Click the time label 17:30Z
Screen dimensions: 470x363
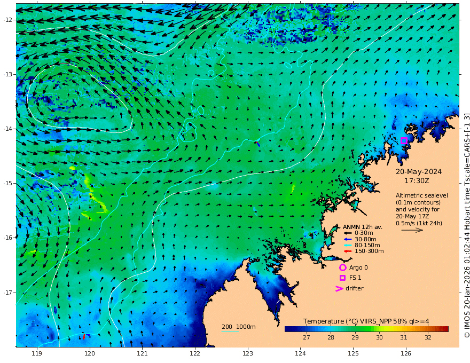click(417, 181)
